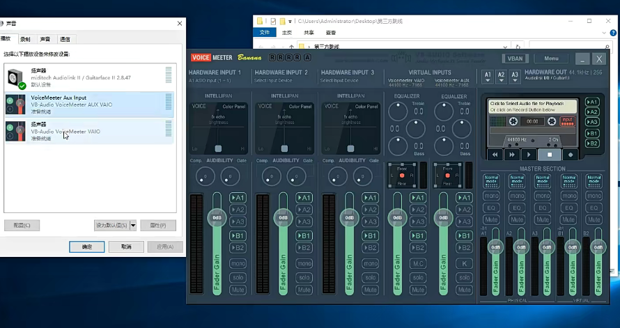This screenshot has width=620, height=328.
Task: Adjust Bass knob of Voicemeeter AUX equalizer
Action: tap(444, 146)
